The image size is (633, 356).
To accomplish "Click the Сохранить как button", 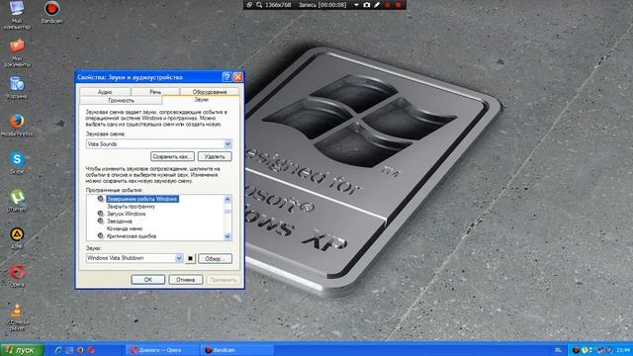I will (x=172, y=156).
